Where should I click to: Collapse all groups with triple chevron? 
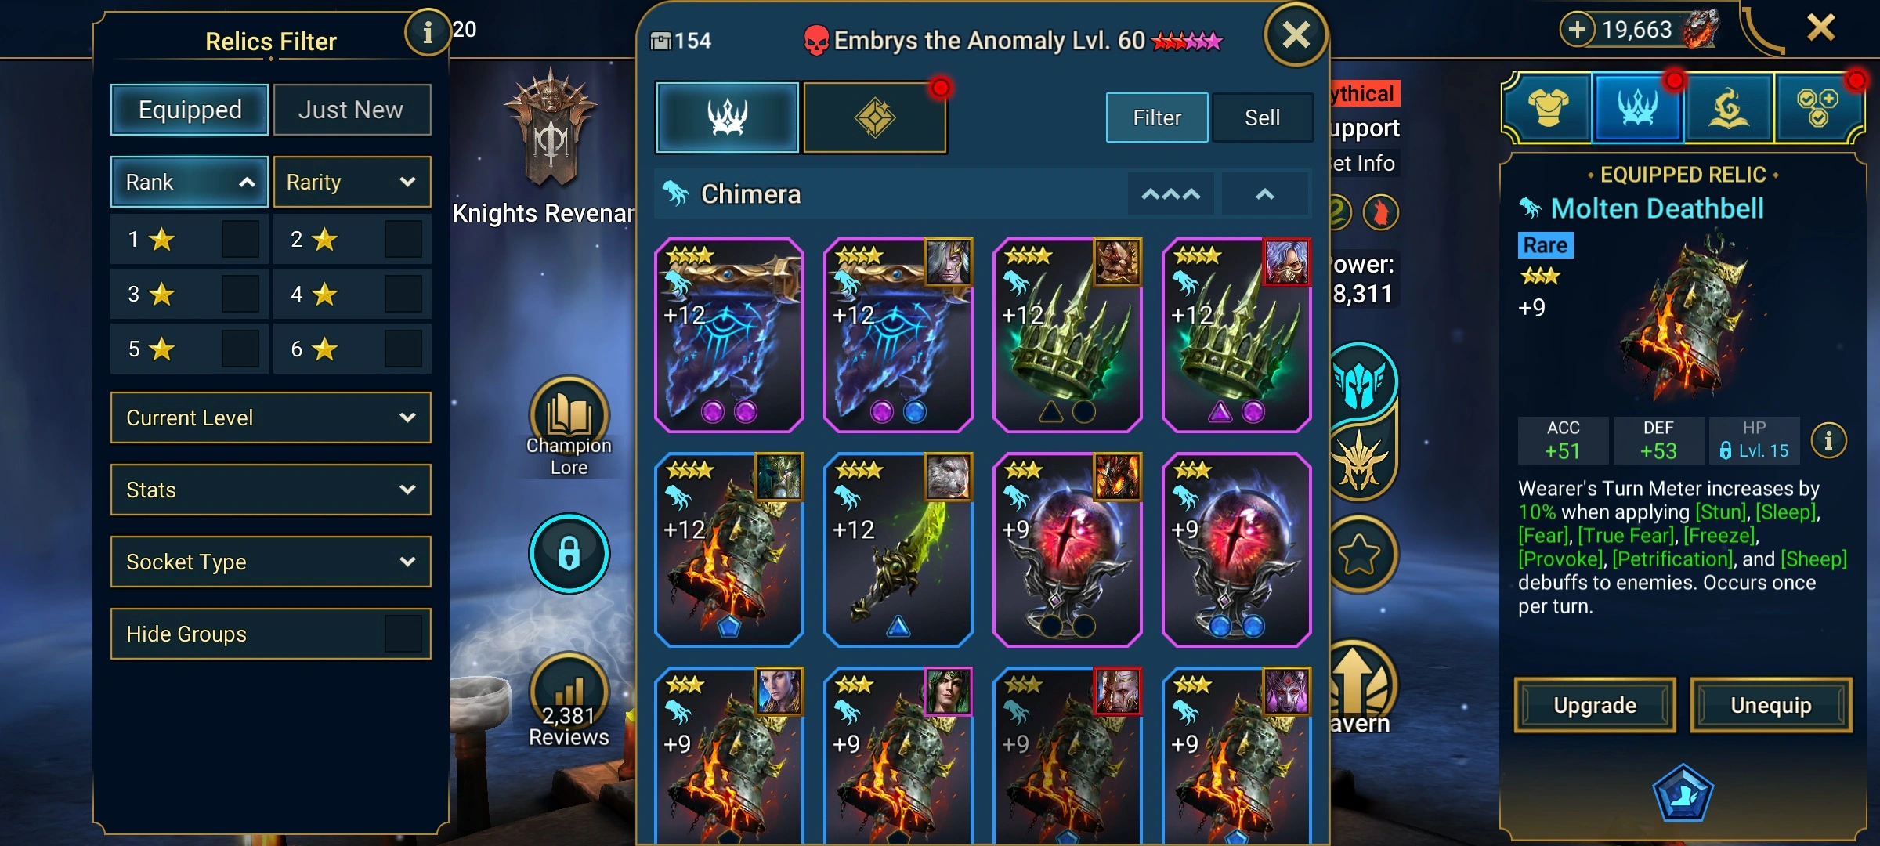click(x=1170, y=194)
